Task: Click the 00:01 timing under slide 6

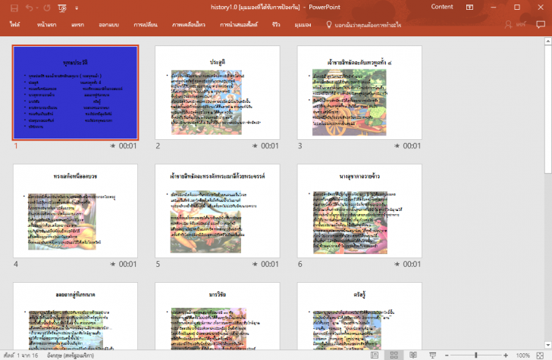Action: point(412,264)
